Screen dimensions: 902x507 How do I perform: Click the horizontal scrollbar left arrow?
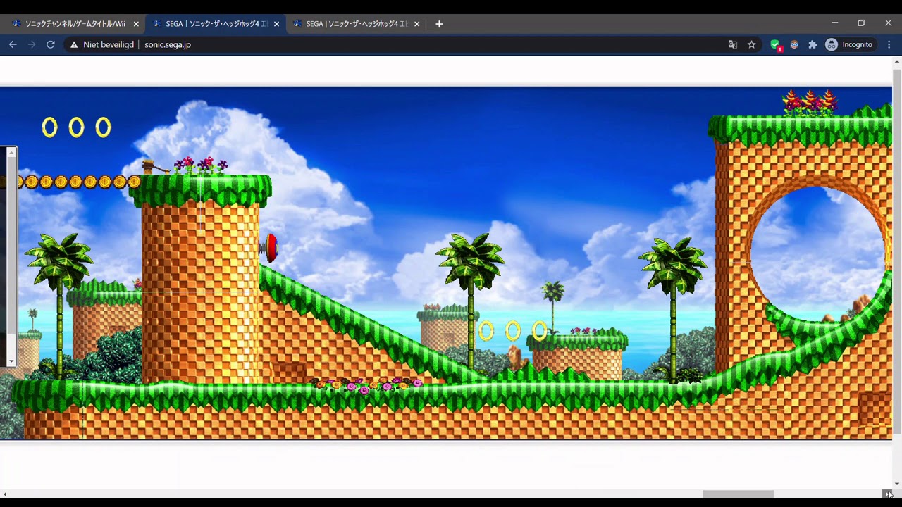[4, 494]
